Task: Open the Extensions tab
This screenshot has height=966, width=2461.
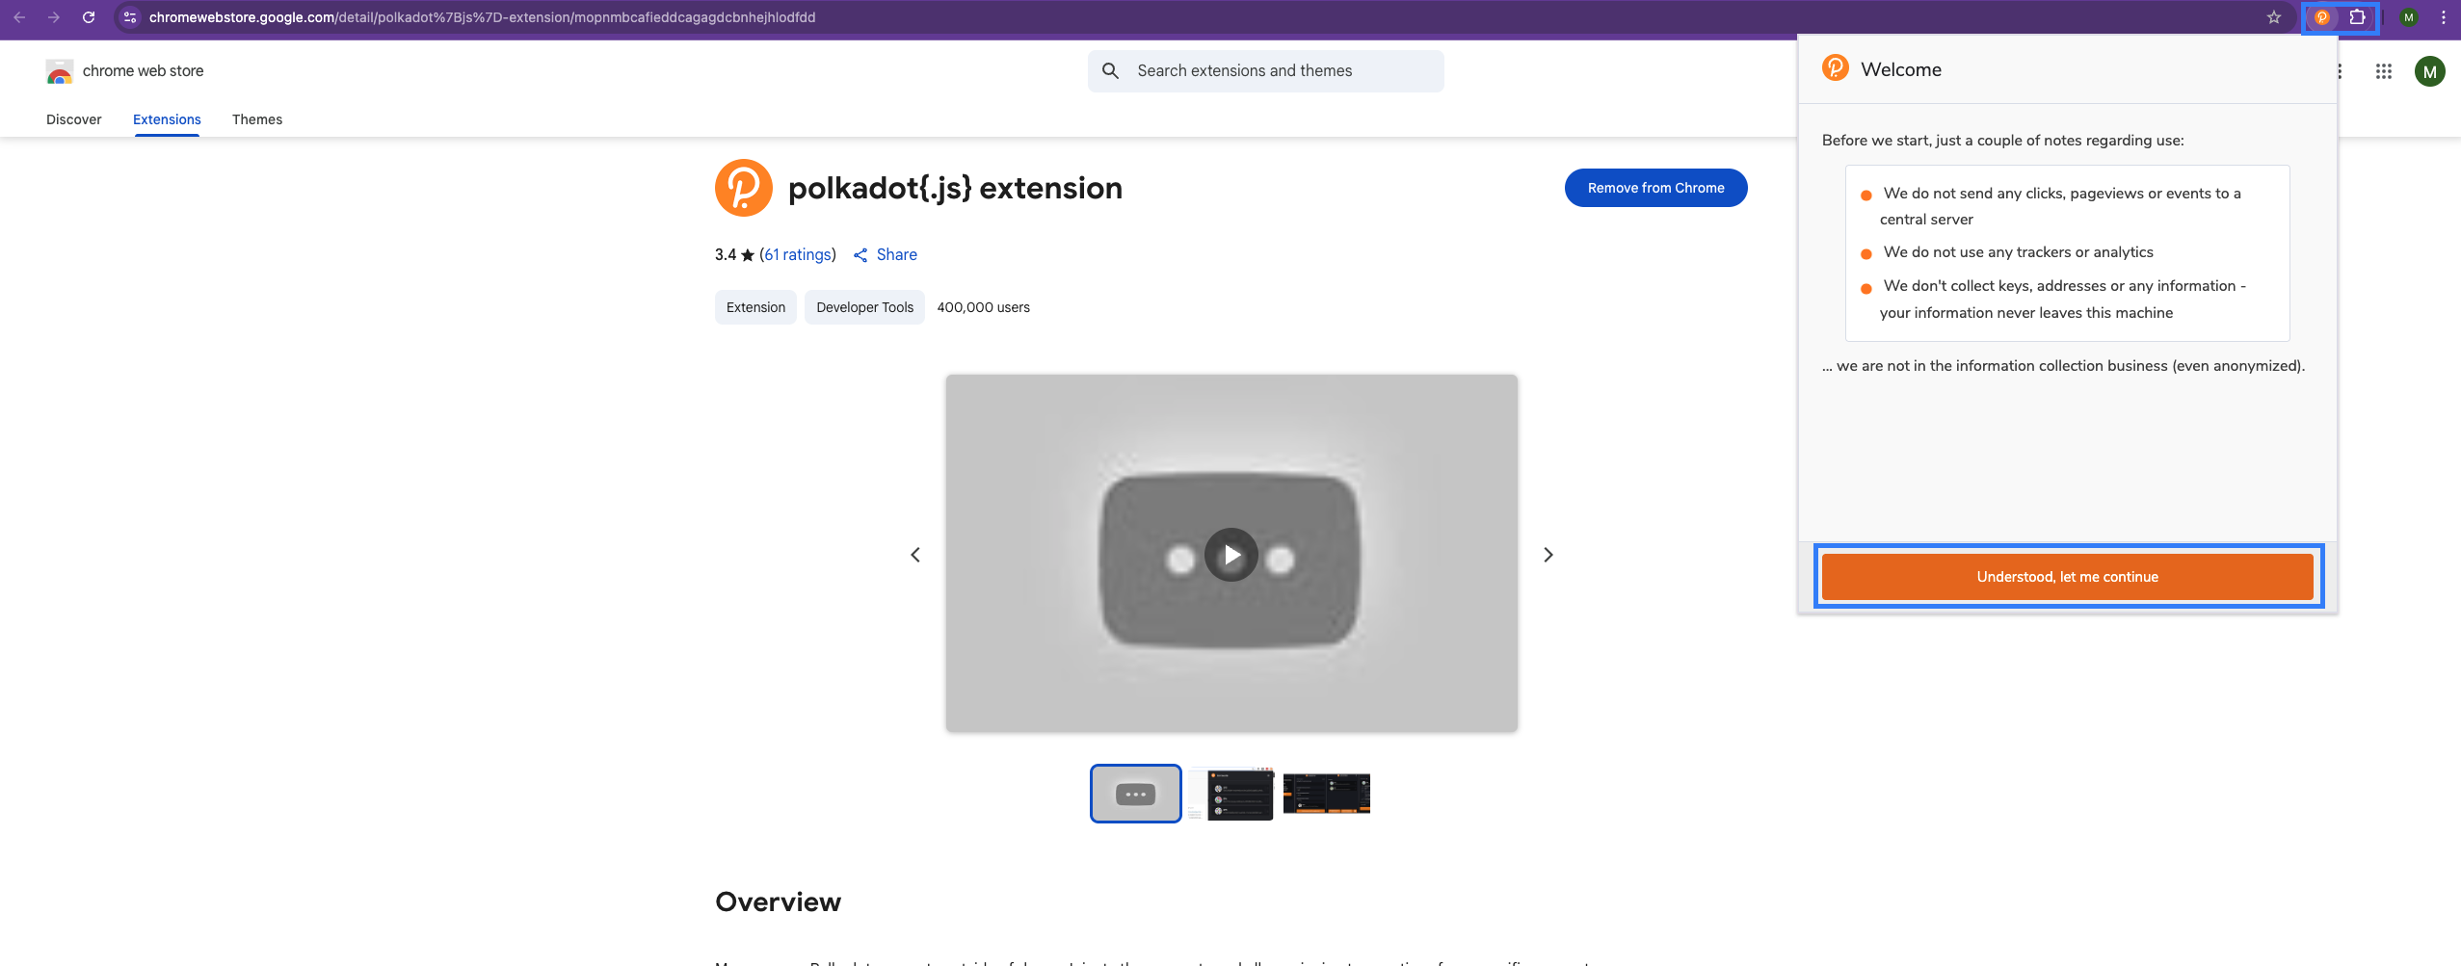Action: [x=167, y=119]
